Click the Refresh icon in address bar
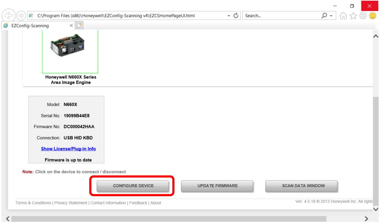The image size is (382, 223). [x=236, y=15]
